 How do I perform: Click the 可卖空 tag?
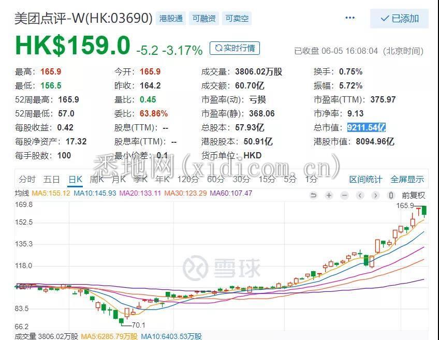[237, 19]
